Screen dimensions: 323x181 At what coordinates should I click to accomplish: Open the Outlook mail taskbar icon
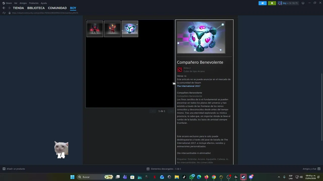coord(162,177)
